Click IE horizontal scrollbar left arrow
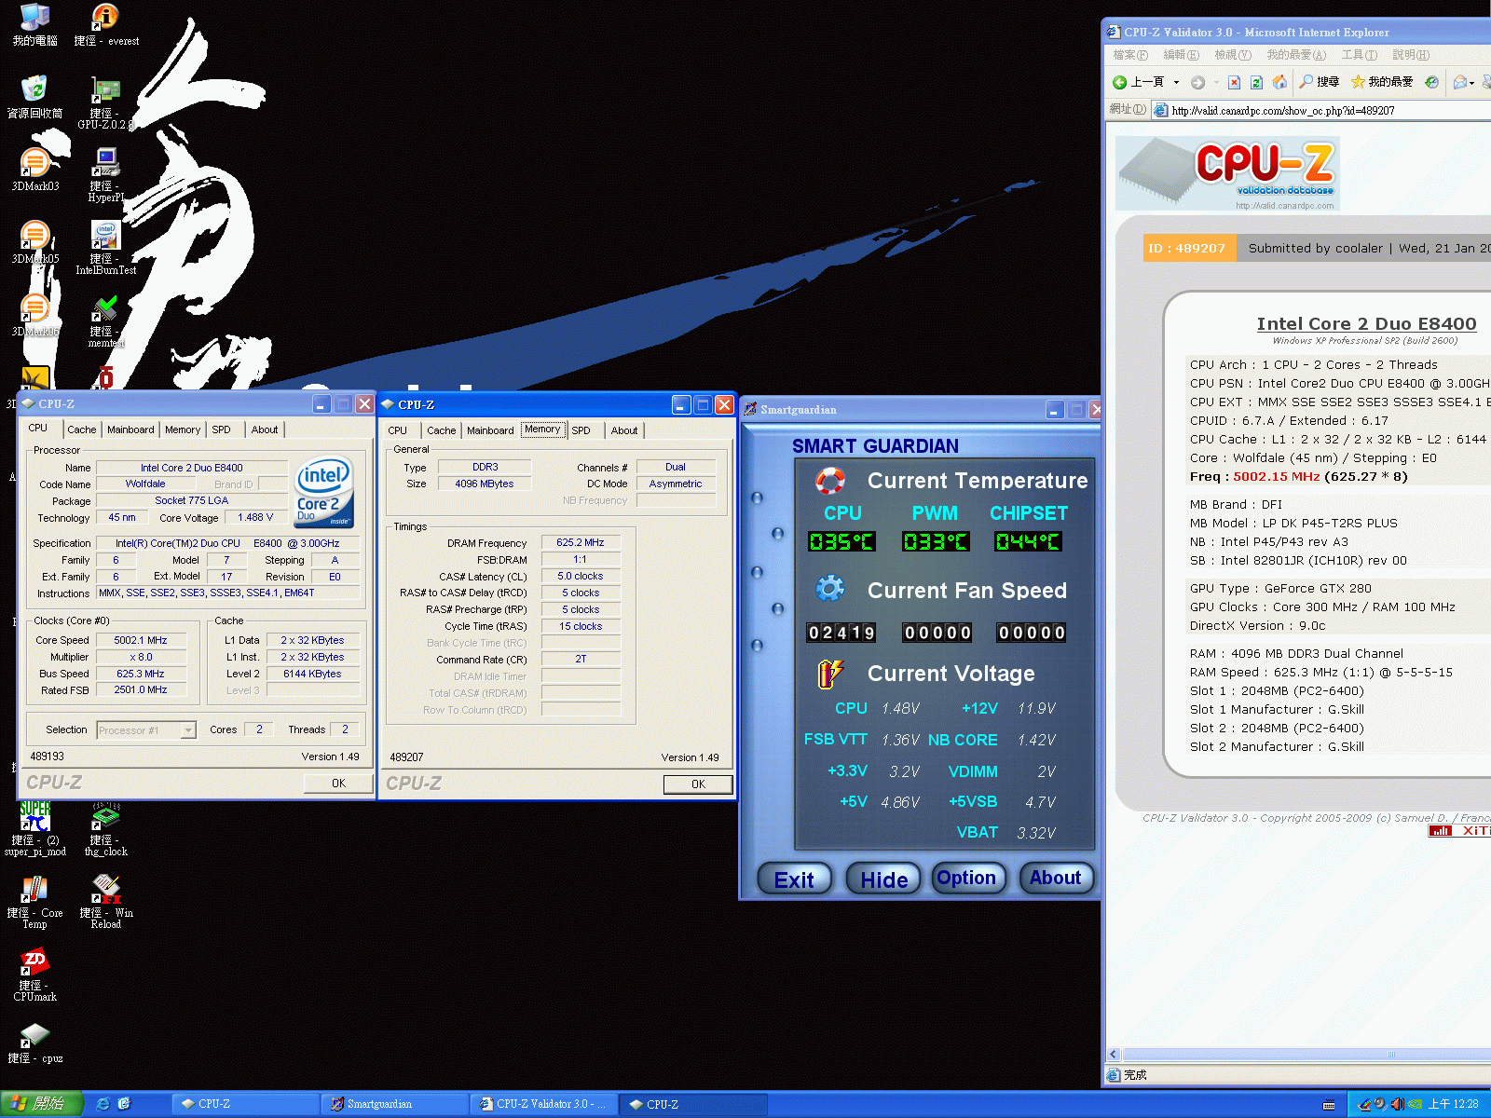 [x=1113, y=1055]
